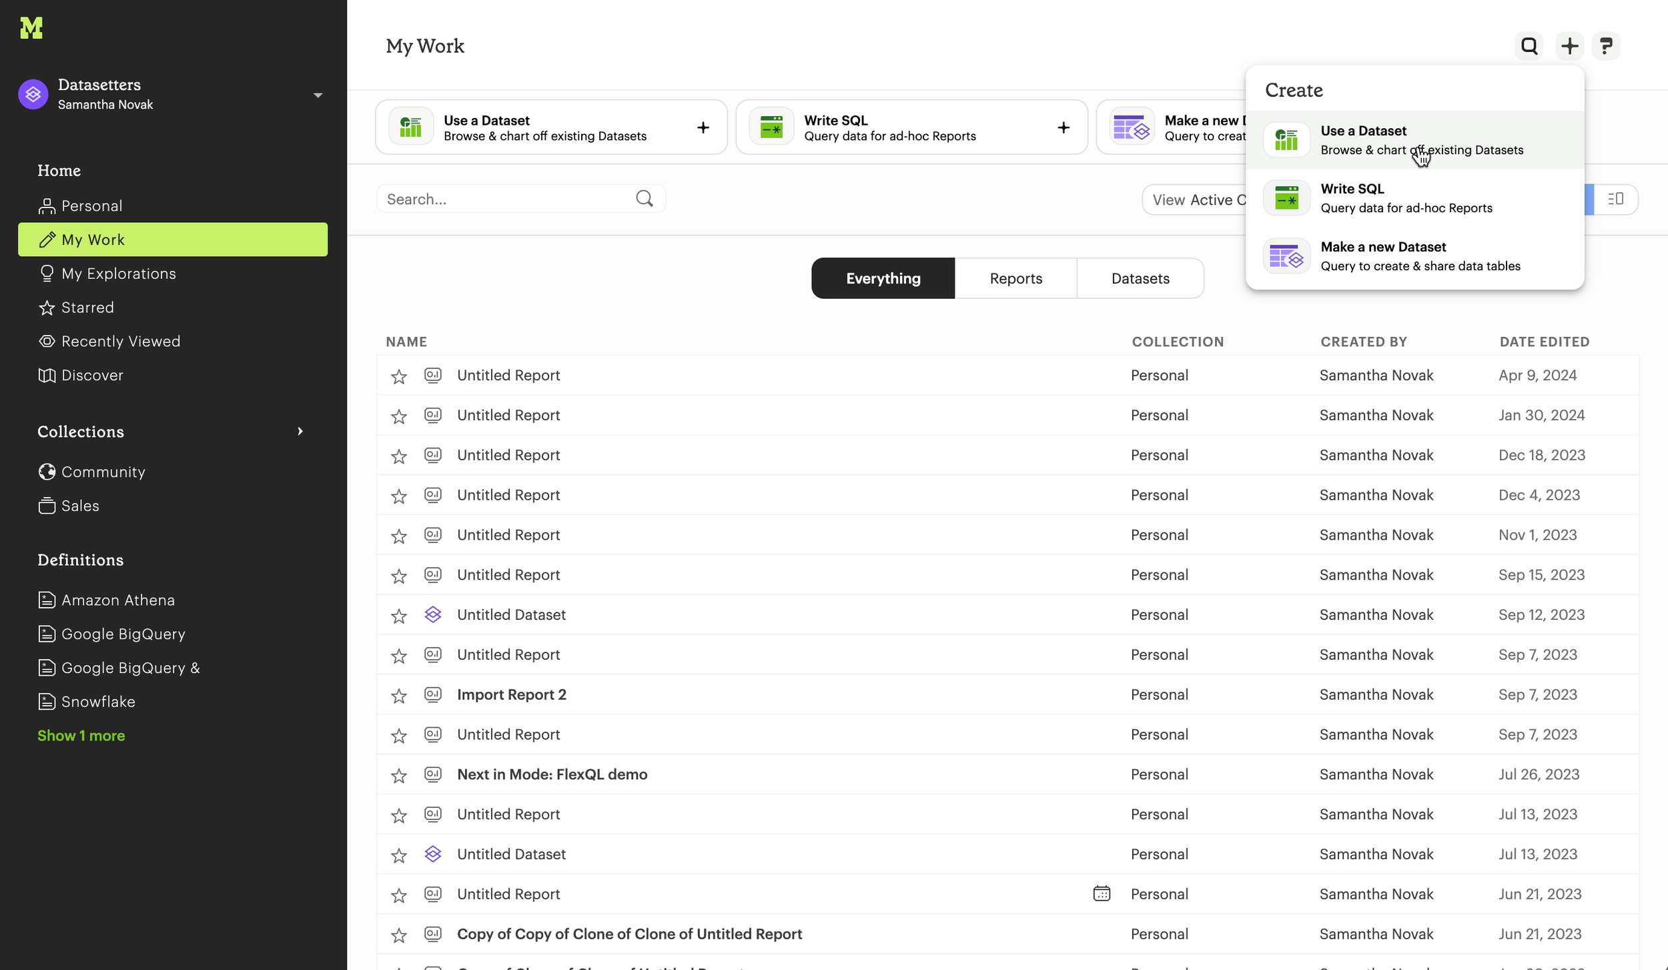Image resolution: width=1668 pixels, height=970 pixels.
Task: Open the search icon in header
Action: (x=1529, y=46)
